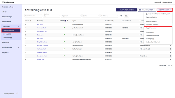The width and height of the screenshot is (175, 98).
Task: Click the Sök button
Action: 126,16
